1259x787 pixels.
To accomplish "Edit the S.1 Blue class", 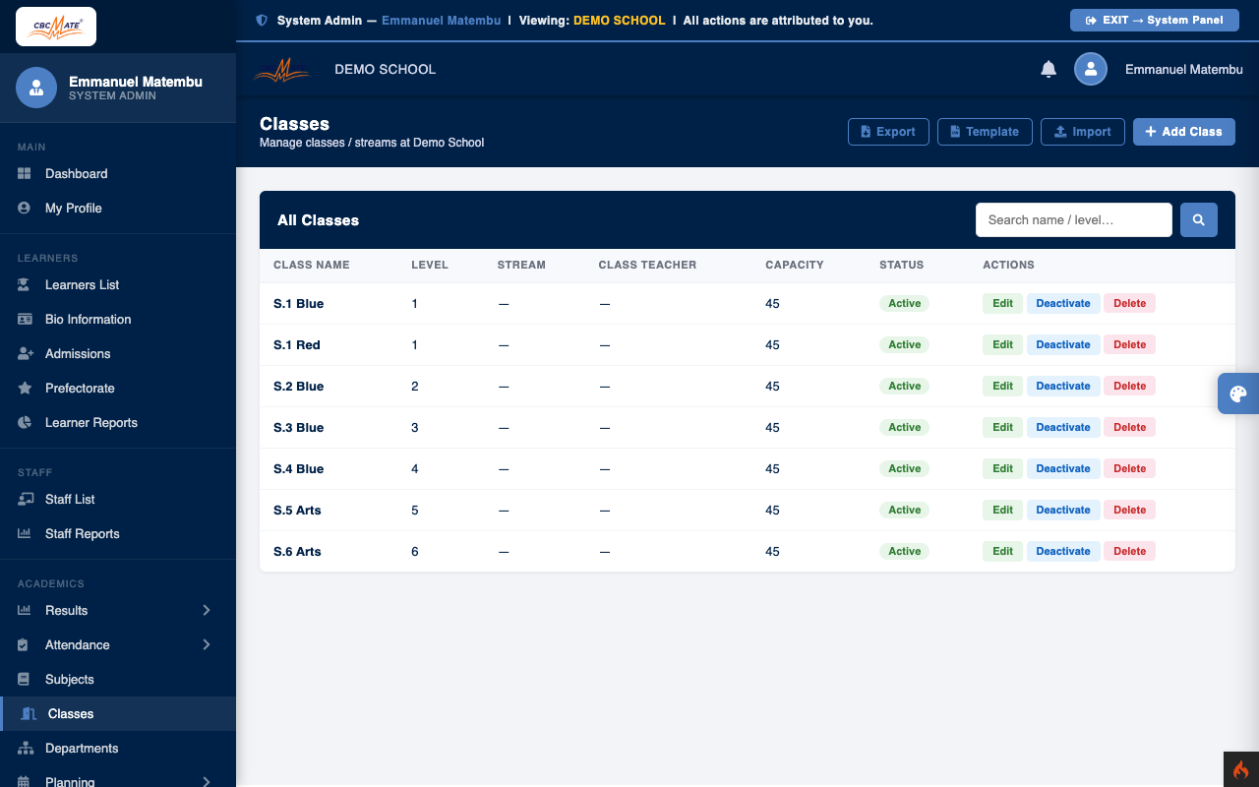I will point(1002,304).
